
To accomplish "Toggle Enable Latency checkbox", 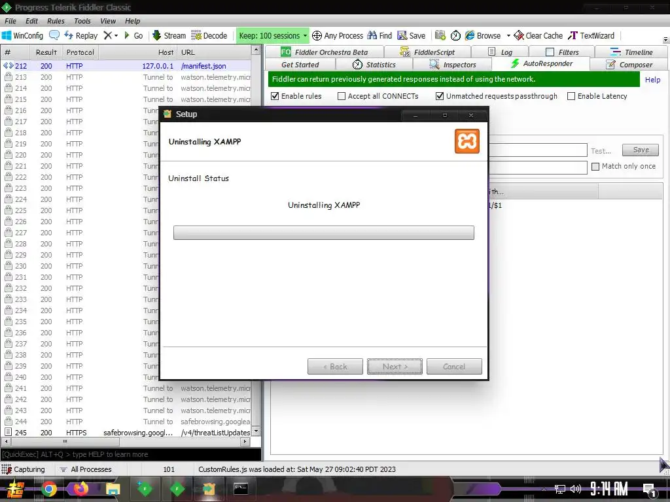I will 571,96.
